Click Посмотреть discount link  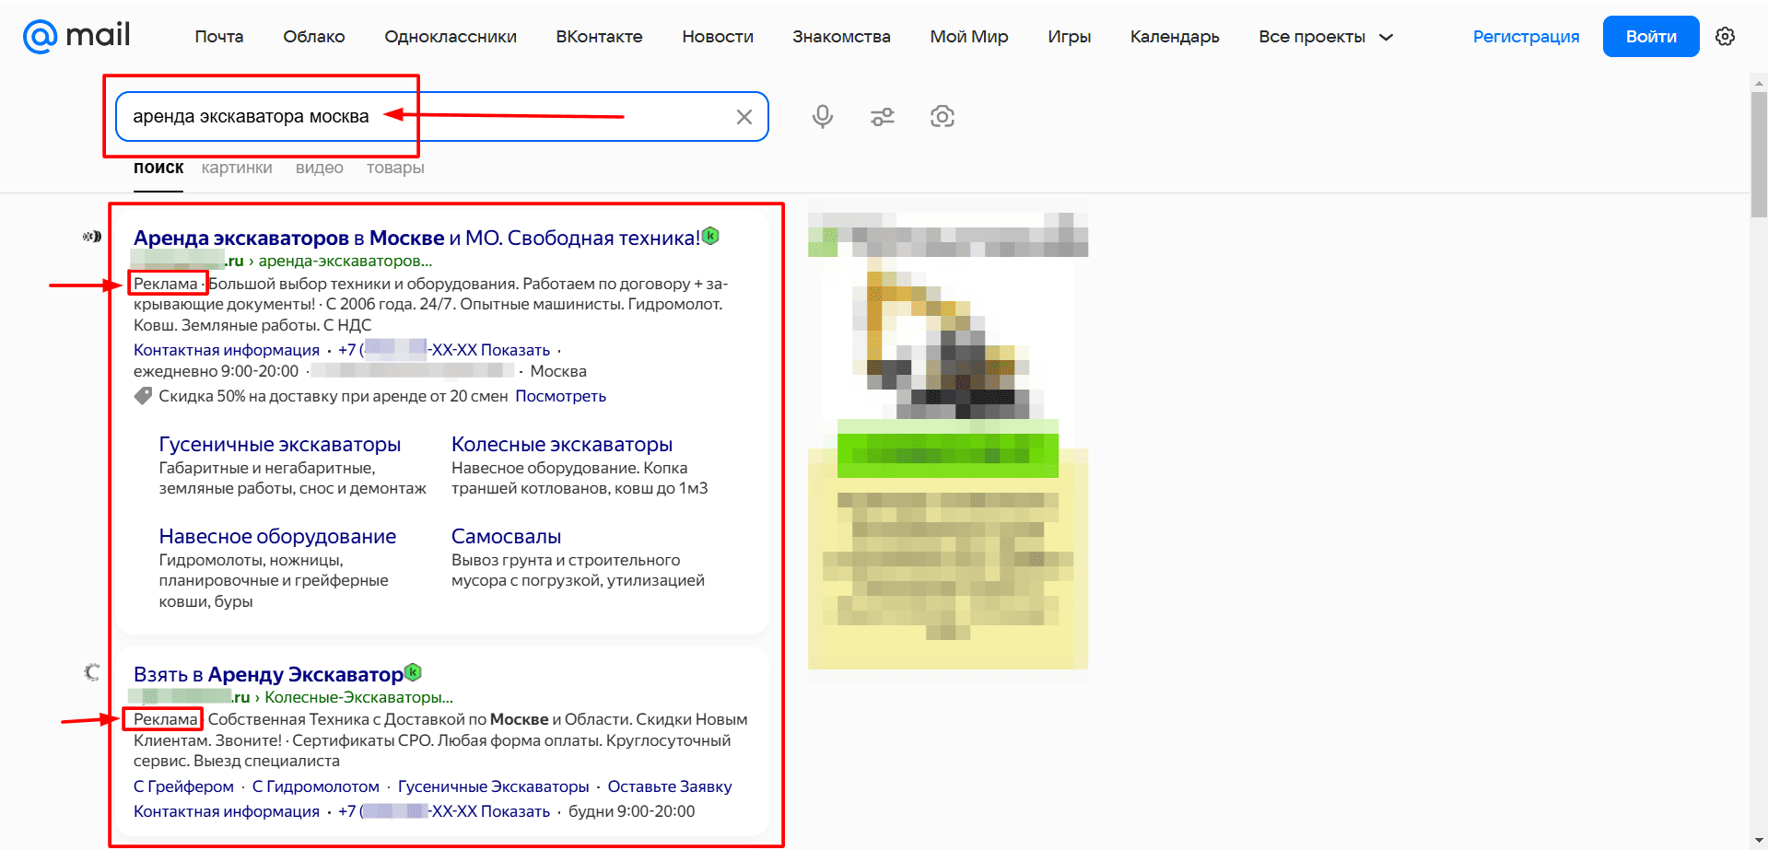click(560, 396)
